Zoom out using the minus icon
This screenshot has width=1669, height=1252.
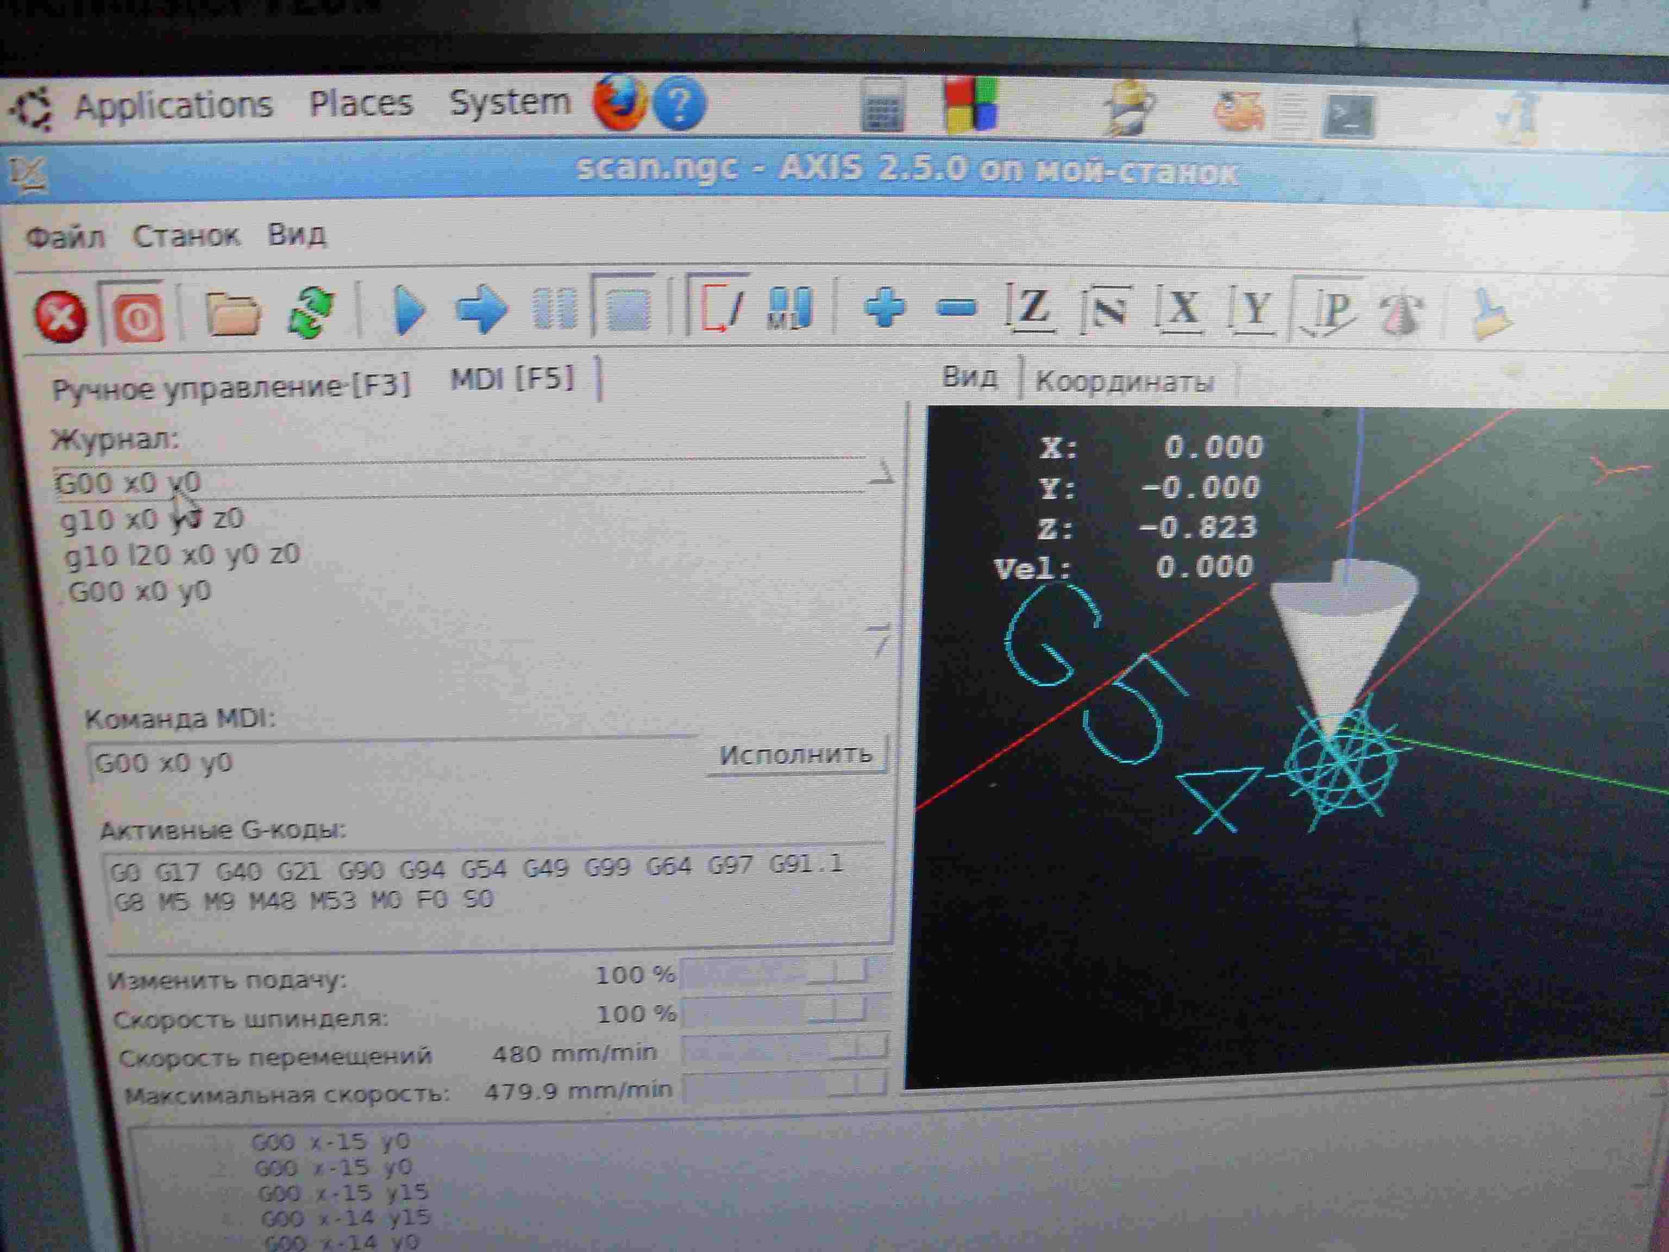pyautogui.click(x=956, y=307)
